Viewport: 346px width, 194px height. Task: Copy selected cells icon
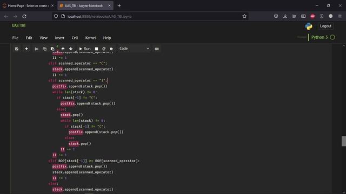(44, 49)
